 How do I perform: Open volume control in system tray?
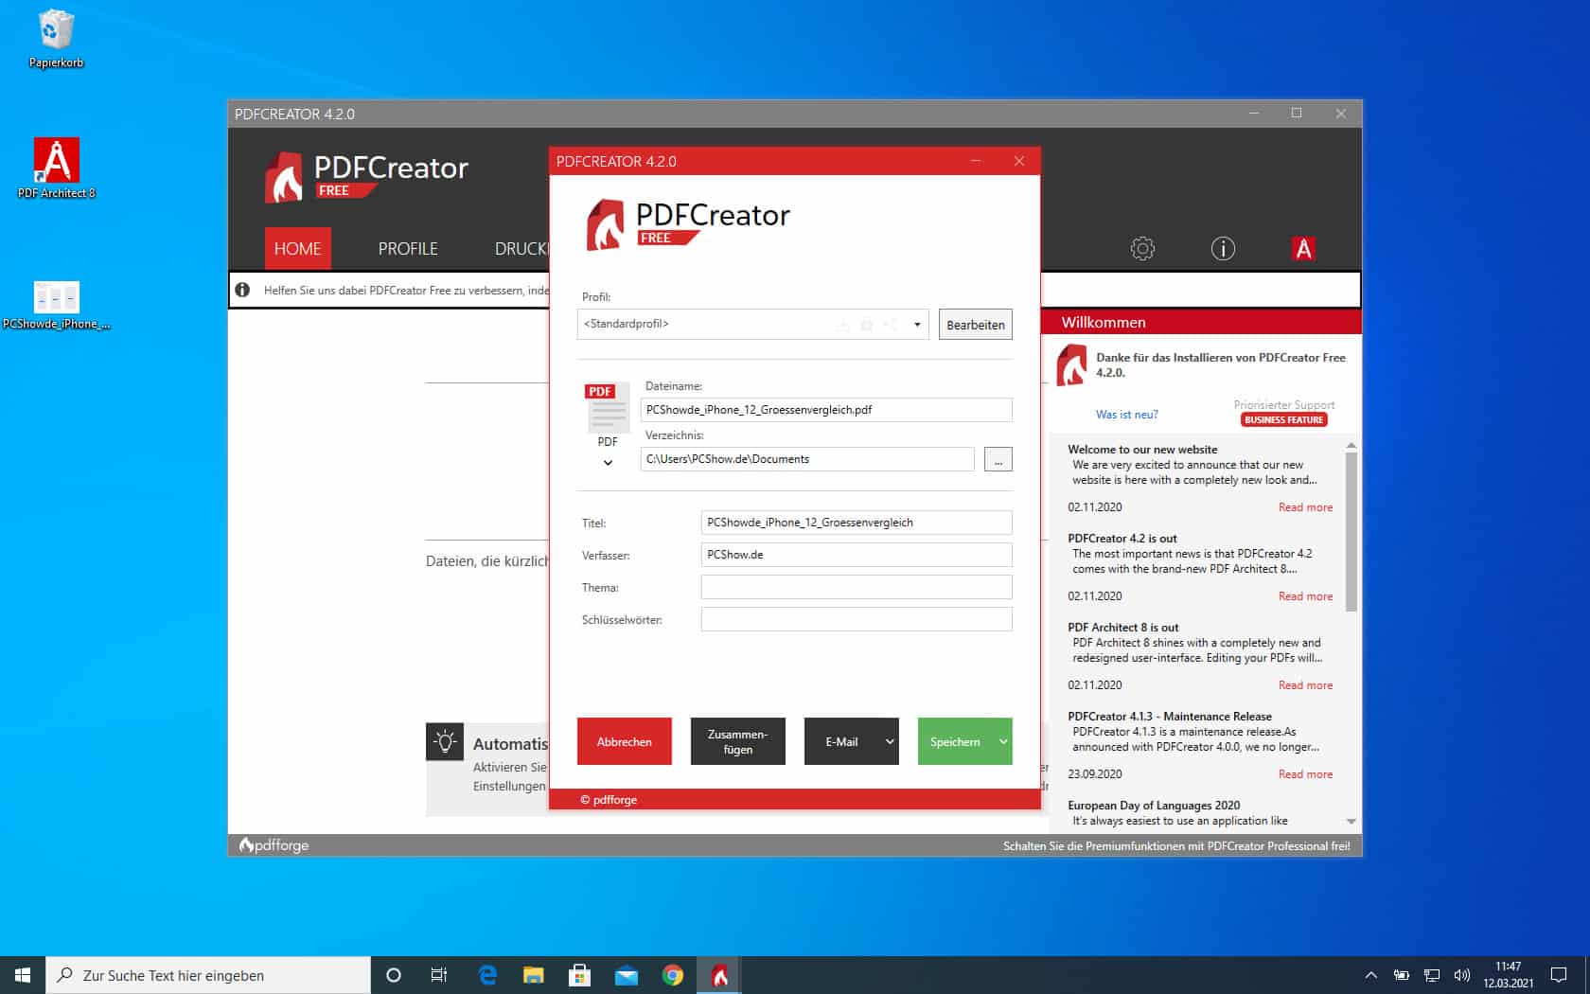click(1462, 975)
